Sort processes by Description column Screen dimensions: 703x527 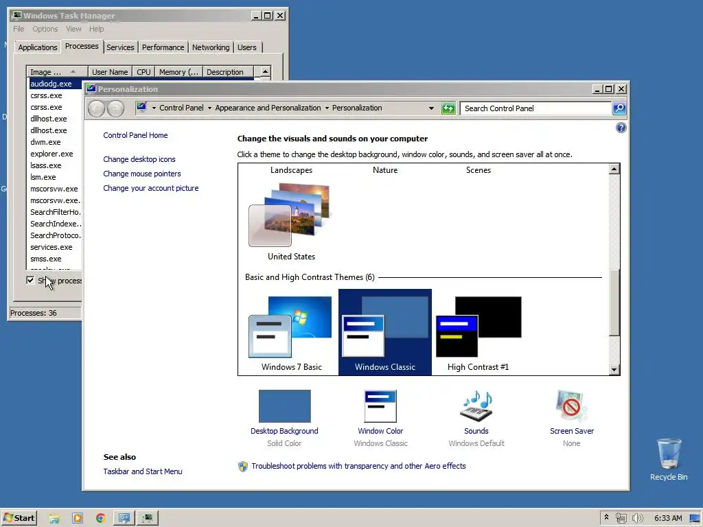[228, 72]
